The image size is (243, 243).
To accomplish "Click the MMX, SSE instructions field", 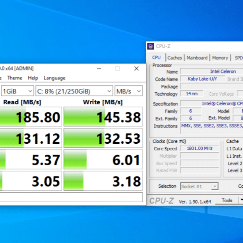I will pyautogui.click(x=211, y=128).
